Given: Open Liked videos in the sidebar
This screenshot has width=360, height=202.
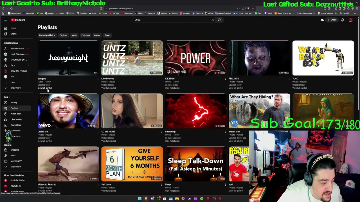Looking at the screenshot, I should [16, 119].
